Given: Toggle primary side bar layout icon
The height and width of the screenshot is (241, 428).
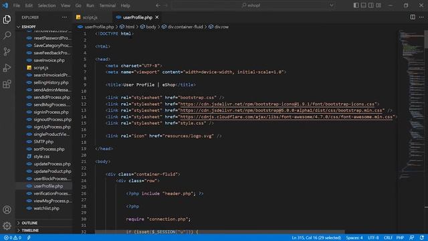Looking at the screenshot, I should 356,5.
